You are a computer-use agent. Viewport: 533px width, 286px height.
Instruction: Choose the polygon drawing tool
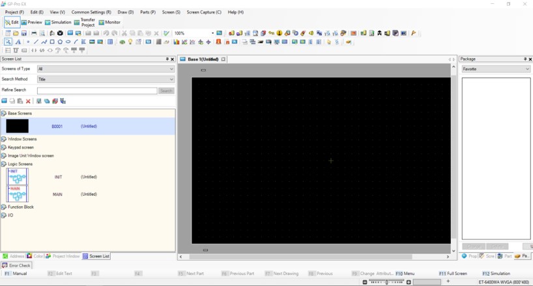pyautogui.click(x=60, y=42)
